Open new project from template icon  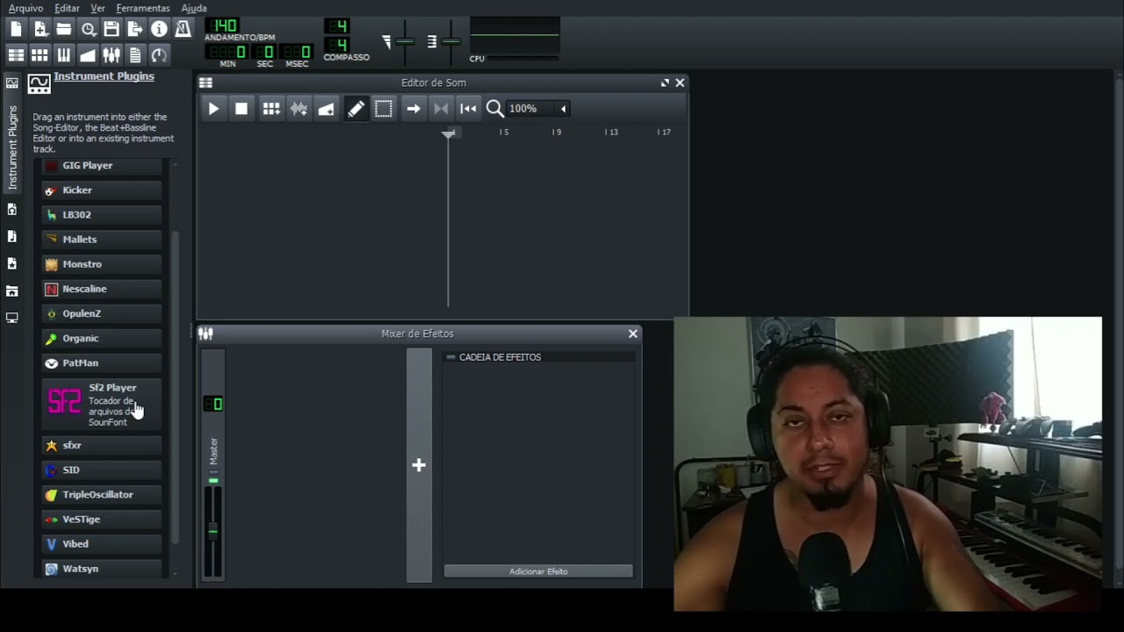tap(40, 29)
